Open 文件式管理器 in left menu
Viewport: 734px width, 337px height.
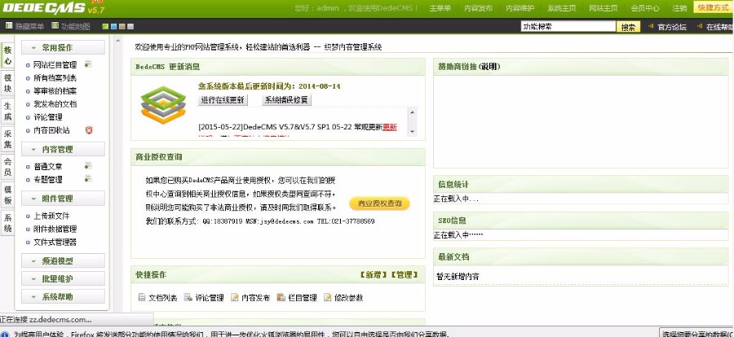(55, 242)
